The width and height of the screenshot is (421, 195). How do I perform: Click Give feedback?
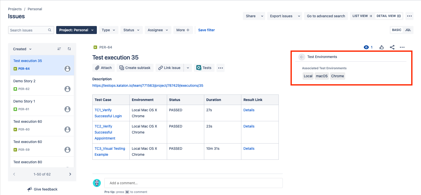(x=42, y=189)
